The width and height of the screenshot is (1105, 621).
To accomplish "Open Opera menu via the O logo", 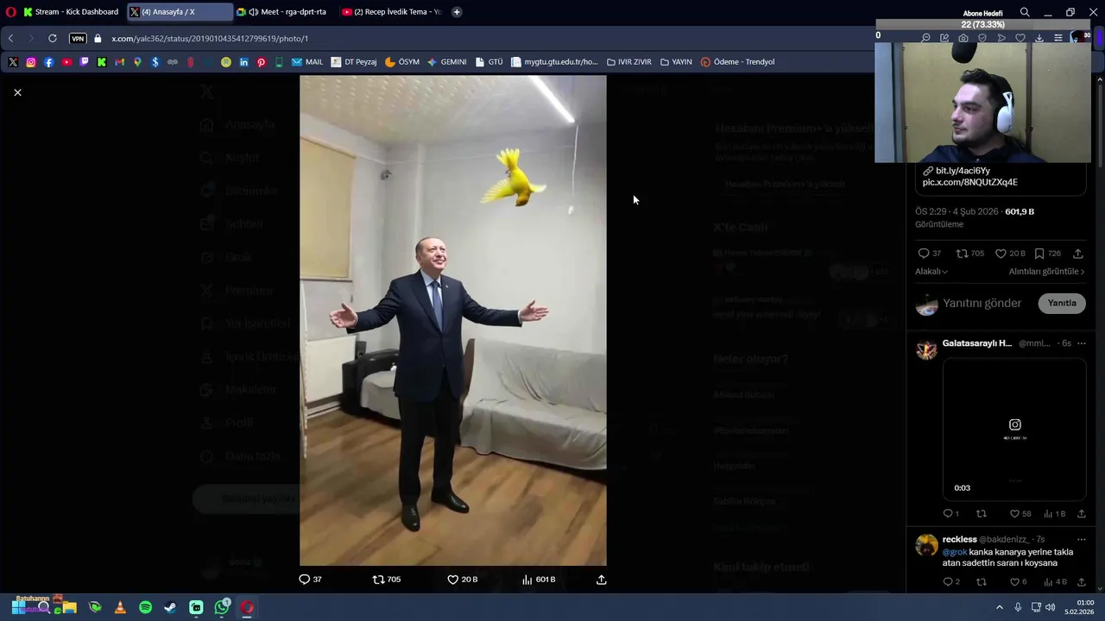I will pyautogui.click(x=10, y=12).
